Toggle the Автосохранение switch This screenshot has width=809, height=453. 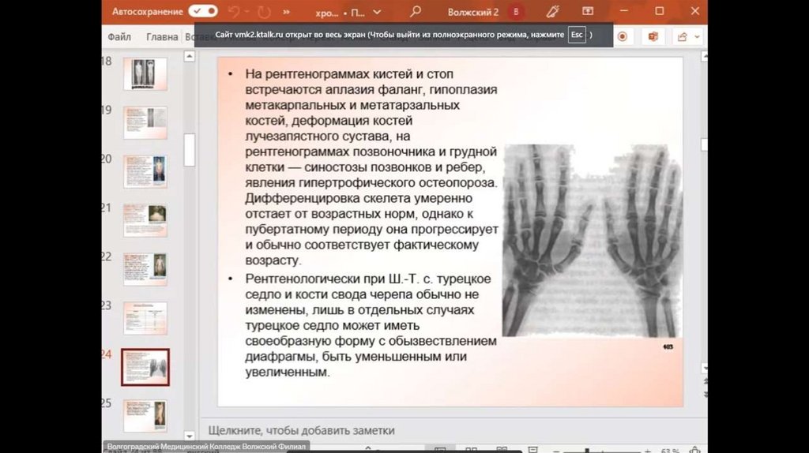(202, 12)
